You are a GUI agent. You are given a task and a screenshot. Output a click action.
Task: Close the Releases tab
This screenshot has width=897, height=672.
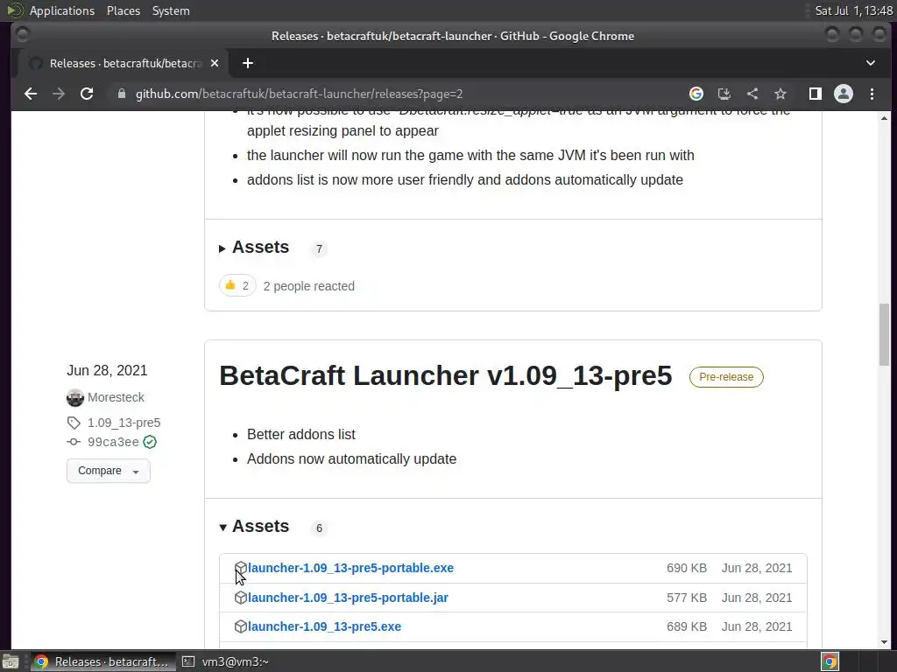(215, 63)
